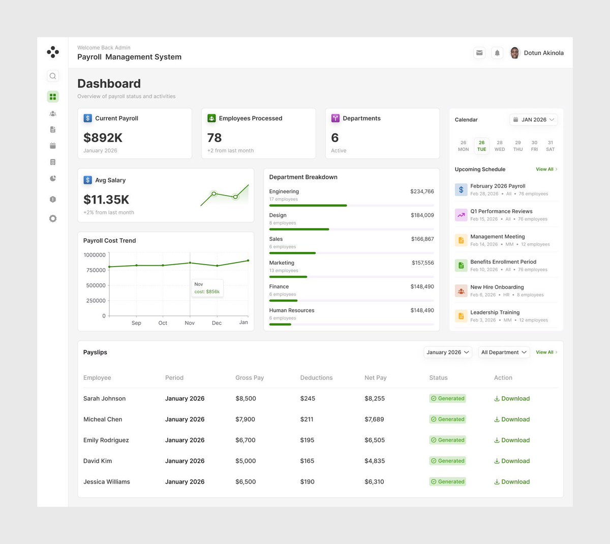
Task: Open the shield security icon in sidebar
Action: tap(53, 199)
